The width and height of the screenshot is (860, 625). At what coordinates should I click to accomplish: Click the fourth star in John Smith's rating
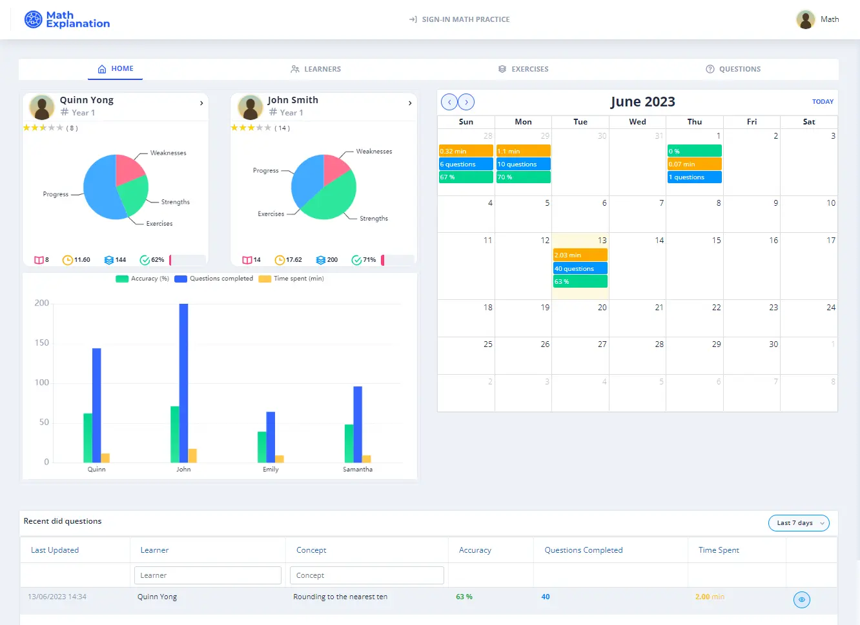point(260,128)
